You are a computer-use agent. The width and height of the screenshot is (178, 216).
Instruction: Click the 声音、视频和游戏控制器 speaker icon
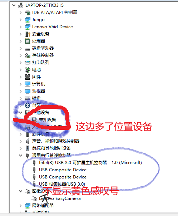[28, 141]
